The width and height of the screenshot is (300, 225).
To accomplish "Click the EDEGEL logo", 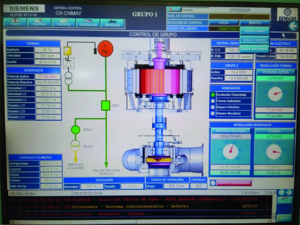I will point(287,14).
